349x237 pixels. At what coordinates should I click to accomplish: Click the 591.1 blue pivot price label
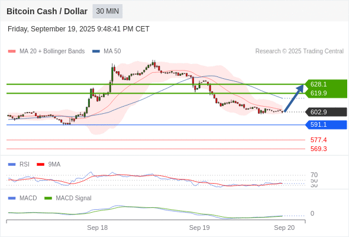click(326, 124)
